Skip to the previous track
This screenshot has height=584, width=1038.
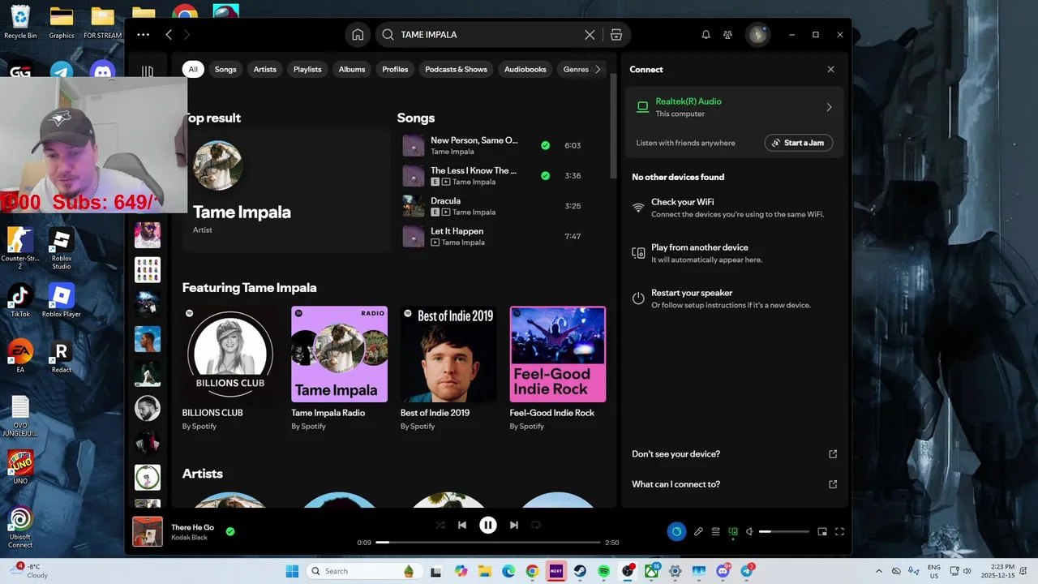[462, 525]
